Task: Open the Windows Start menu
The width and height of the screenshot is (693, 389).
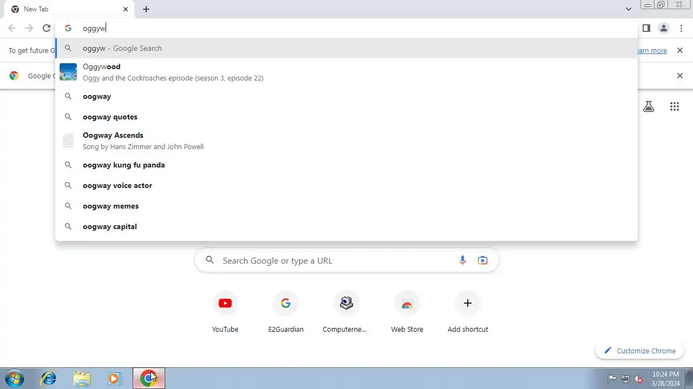Action: click(15, 379)
